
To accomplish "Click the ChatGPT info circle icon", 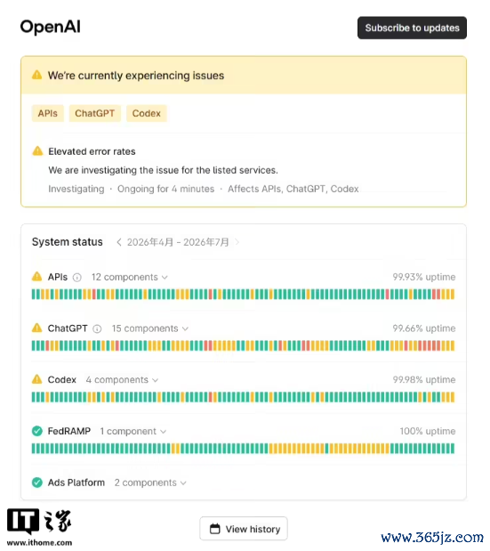I will tap(97, 329).
